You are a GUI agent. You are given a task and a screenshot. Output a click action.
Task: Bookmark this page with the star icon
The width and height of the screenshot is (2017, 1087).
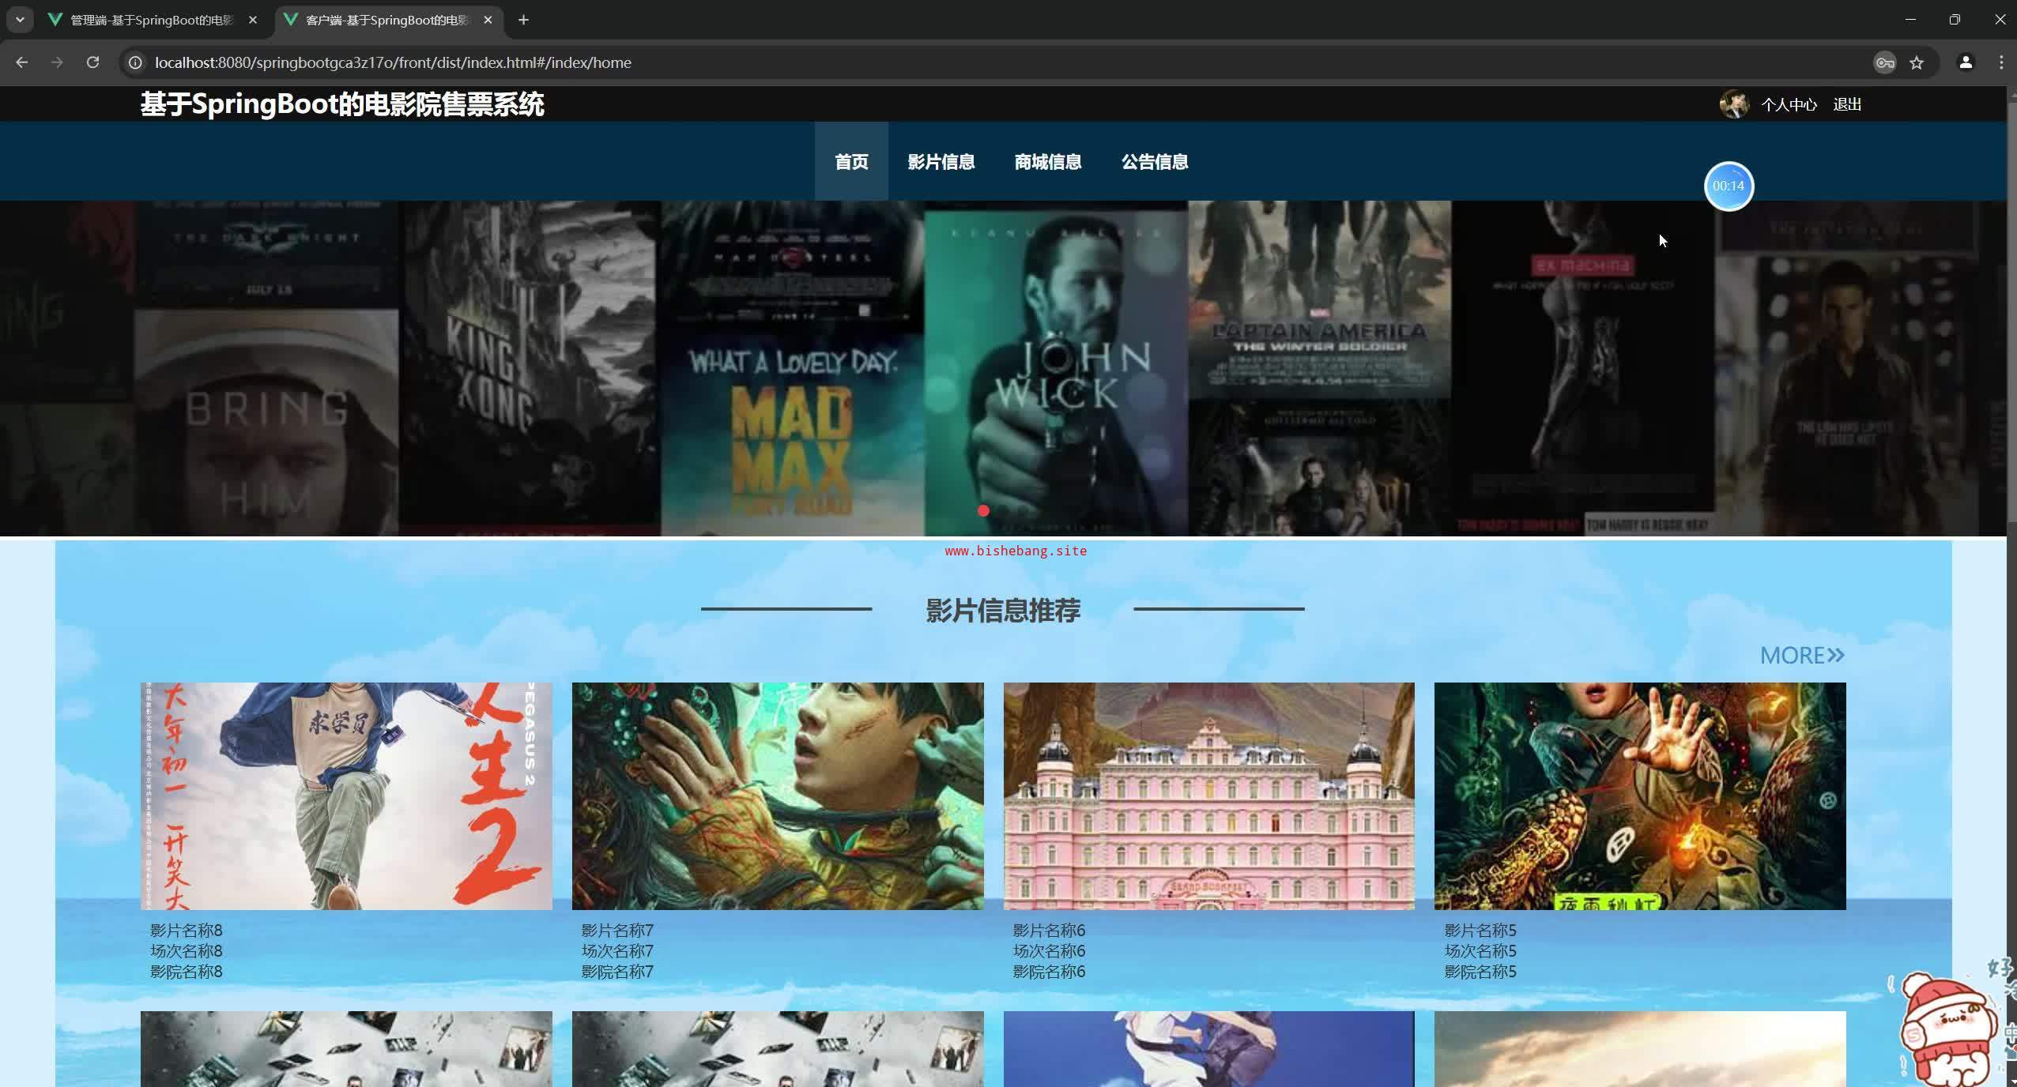coord(1917,62)
